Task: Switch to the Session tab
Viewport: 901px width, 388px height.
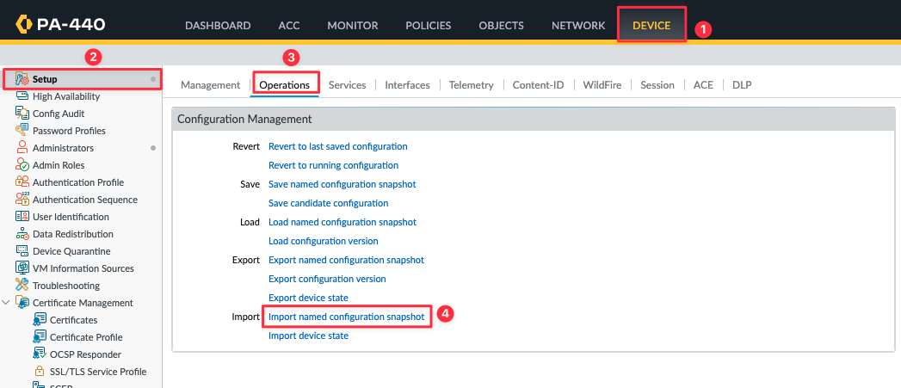Action: tap(657, 85)
